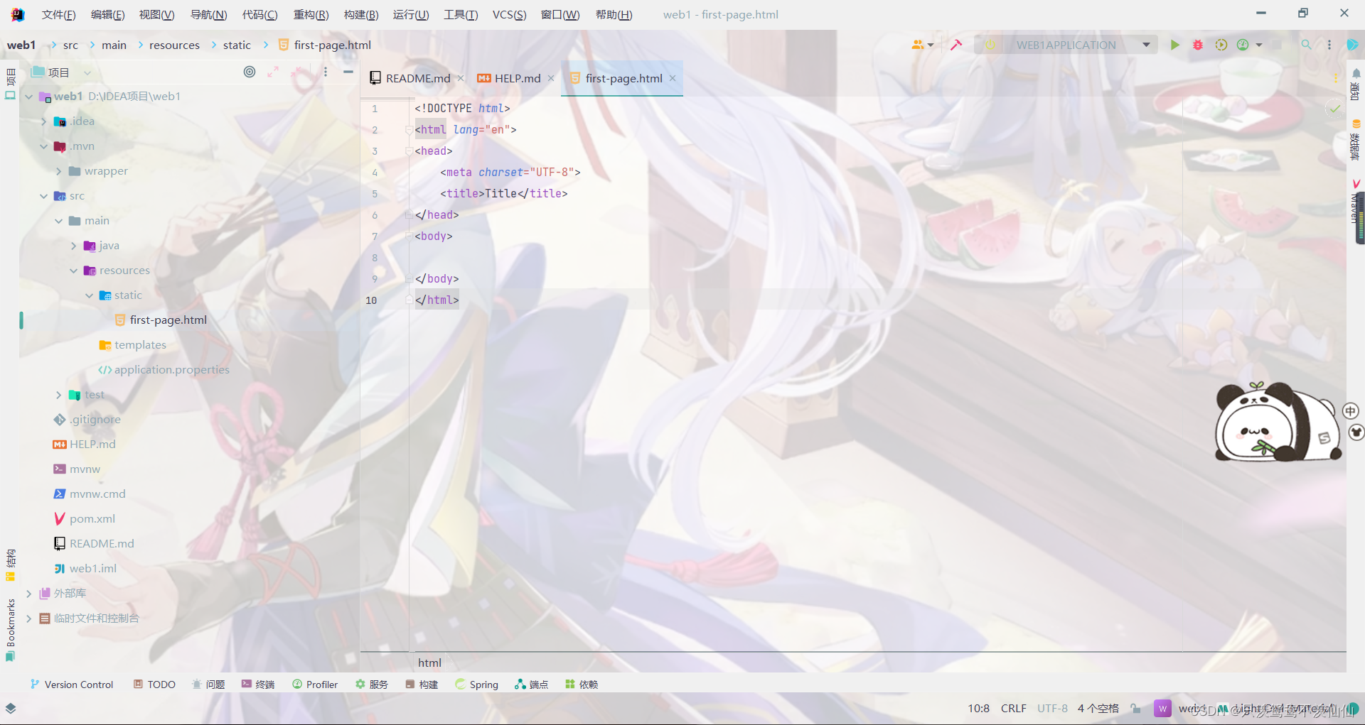1365x725 pixels.
Task: Click the Build project hammer icon
Action: tap(956, 45)
